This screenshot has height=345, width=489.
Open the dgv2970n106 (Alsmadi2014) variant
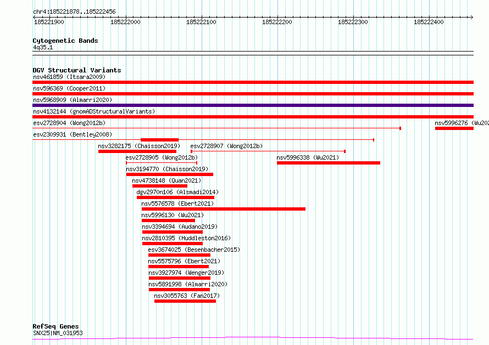point(177,192)
